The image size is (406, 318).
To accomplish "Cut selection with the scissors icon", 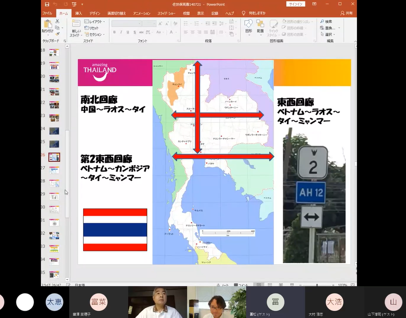I will click(x=57, y=21).
